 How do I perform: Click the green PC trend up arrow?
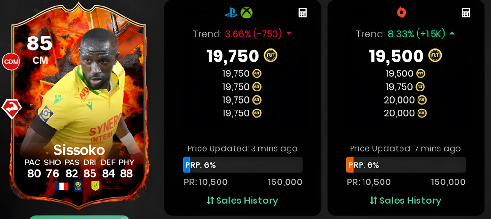[x=452, y=34]
